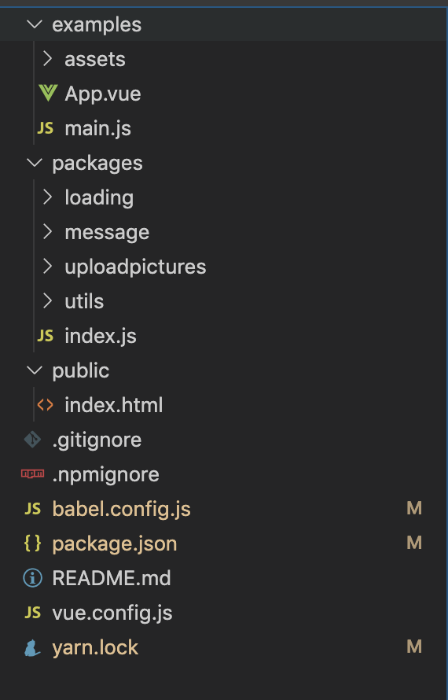Open the babel.config.js file
The image size is (448, 700).
tap(121, 509)
